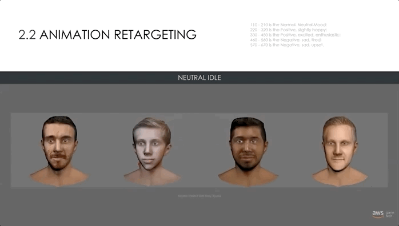Click the 'game tech' text beside AWS logo
The width and height of the screenshot is (399, 226).
(390, 215)
